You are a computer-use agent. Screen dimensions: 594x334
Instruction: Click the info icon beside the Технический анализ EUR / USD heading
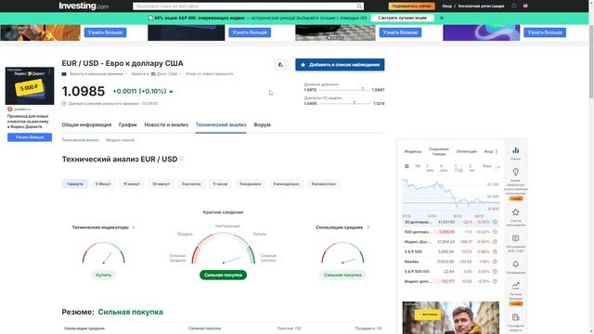(182, 159)
